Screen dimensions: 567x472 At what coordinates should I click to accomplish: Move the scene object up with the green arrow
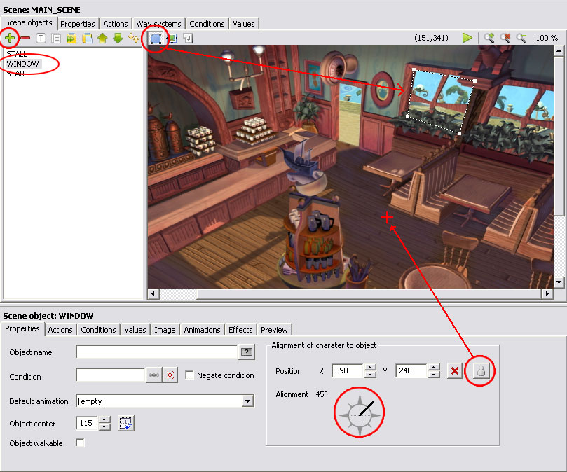pos(102,38)
